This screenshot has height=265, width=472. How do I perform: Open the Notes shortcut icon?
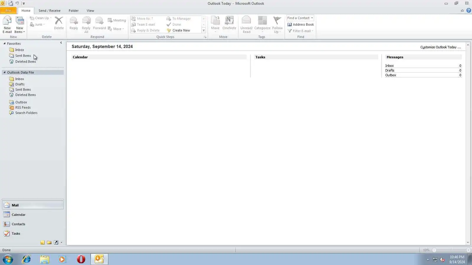pyautogui.click(x=42, y=243)
